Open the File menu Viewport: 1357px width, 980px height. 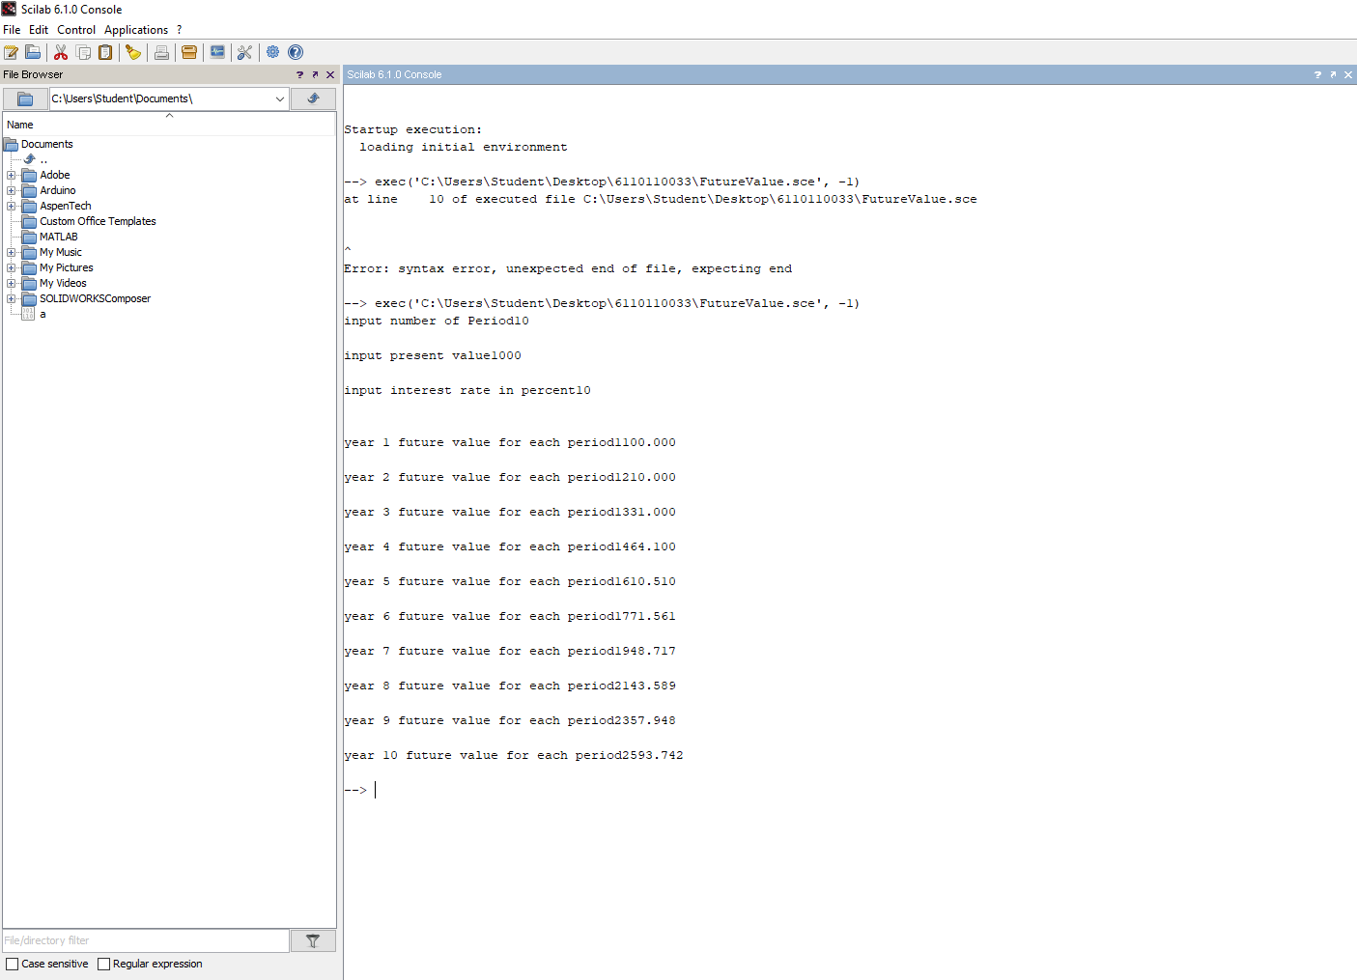[12, 30]
